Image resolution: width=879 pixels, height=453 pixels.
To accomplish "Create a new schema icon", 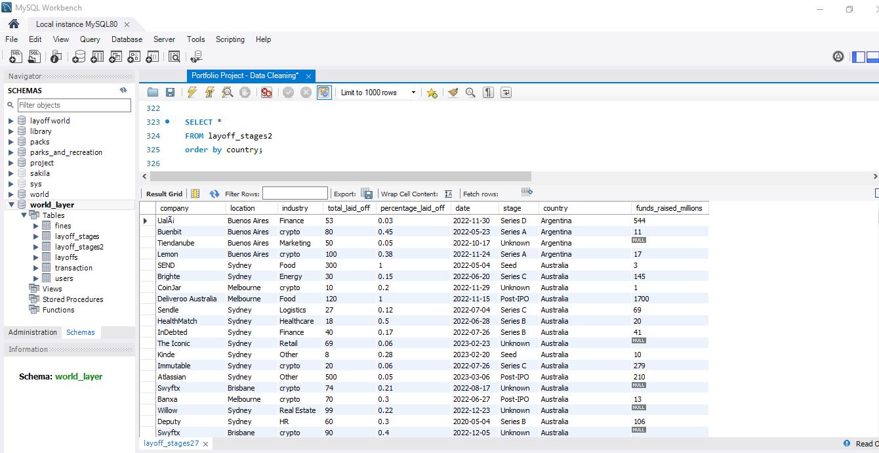I will 78,57.
